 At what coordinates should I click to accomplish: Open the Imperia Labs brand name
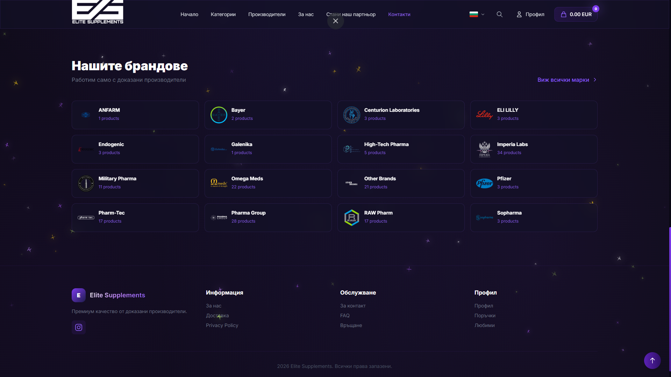tap(513, 144)
